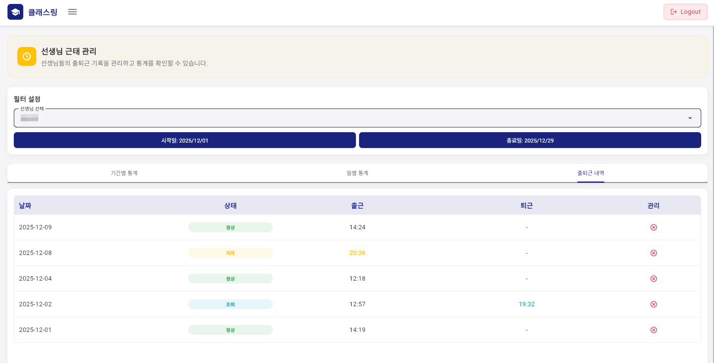Open the teacher selection combo box
Screen dimensions: 714x363
click(x=345, y=118)
